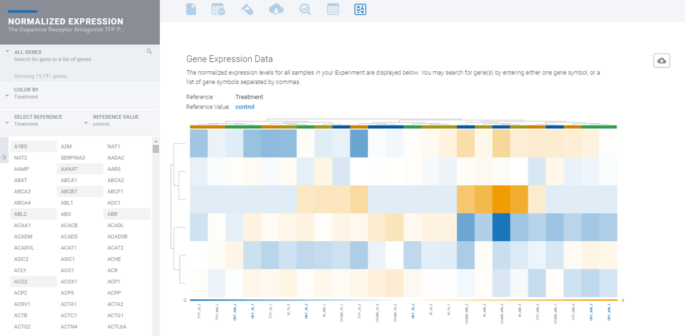Download the heatmap with the cloud button
Screen dimensions: 685x336
click(x=662, y=60)
